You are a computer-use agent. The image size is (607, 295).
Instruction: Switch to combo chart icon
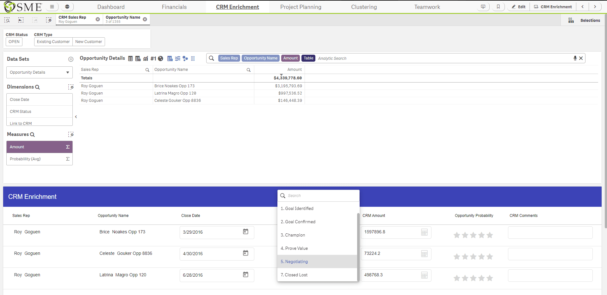146,58
